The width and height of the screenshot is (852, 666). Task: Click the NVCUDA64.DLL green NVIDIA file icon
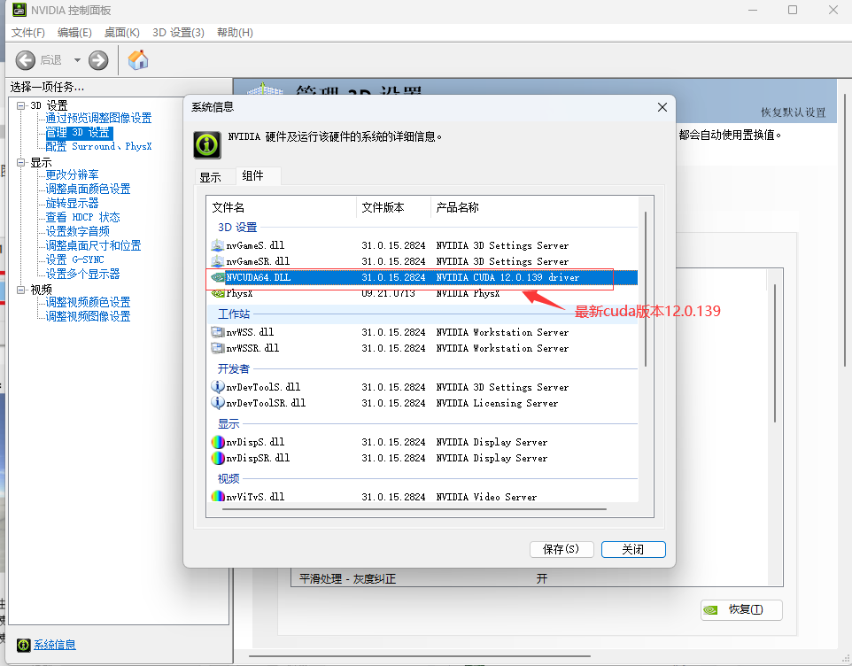[218, 277]
